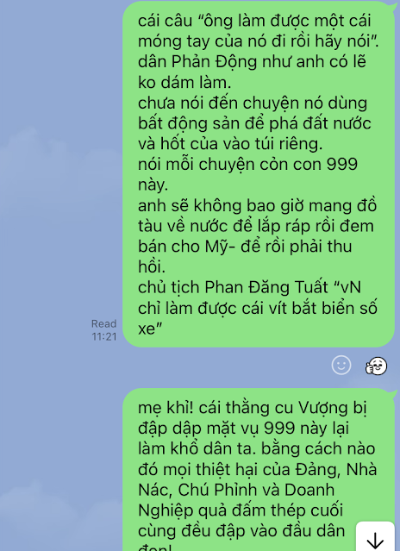Select the message starting "mẹ khỉ!"
Image resolution: width=400 pixels, height=551 pixels.
point(259,469)
